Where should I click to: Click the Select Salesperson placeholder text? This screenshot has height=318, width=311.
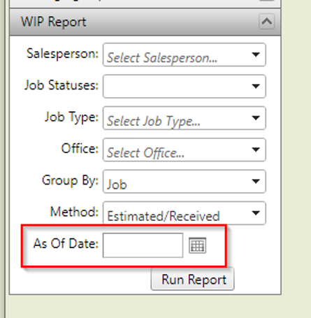162,57
